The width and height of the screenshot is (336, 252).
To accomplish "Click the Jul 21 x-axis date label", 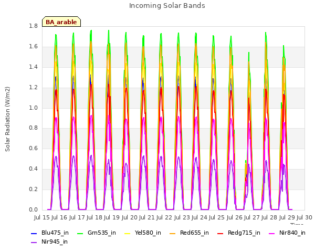I will (x=147, y=217).
